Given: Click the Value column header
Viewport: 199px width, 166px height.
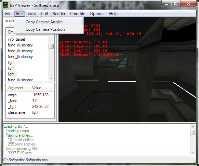Looking at the screenshot, I should point(42,88).
